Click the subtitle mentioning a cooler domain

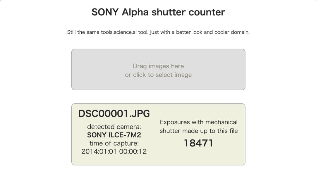pyautogui.click(x=158, y=32)
